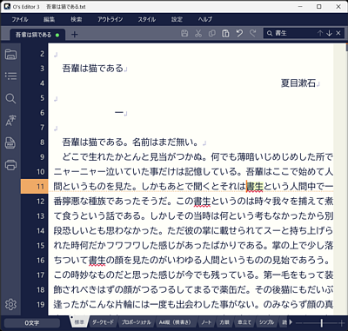The height and width of the screenshot is (331, 348).
Task: Click line number 8 in gutter
Action: [x=43, y=142]
